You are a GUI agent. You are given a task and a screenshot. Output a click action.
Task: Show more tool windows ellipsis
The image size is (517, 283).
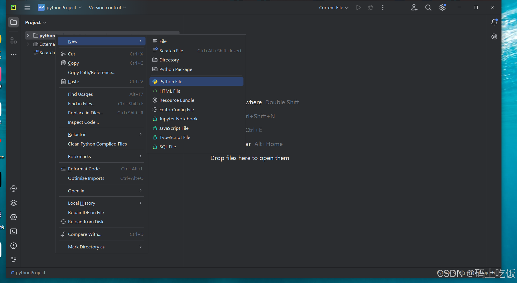pos(13,55)
